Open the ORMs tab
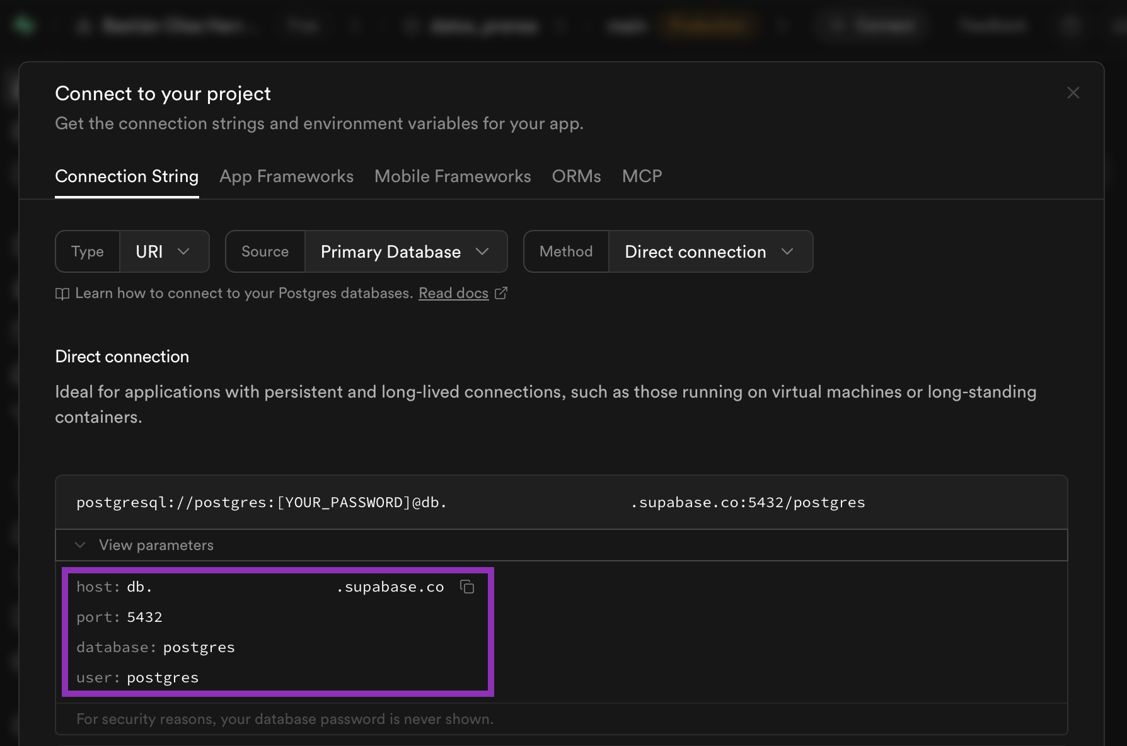1127x746 pixels. [576, 176]
